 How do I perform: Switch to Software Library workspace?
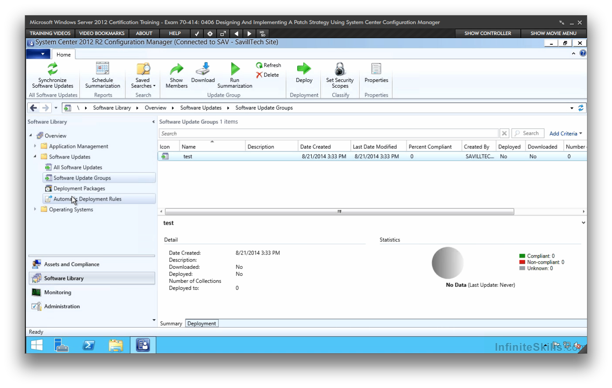(x=92, y=279)
